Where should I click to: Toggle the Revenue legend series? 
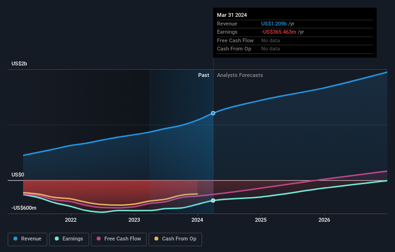pyautogui.click(x=27, y=239)
